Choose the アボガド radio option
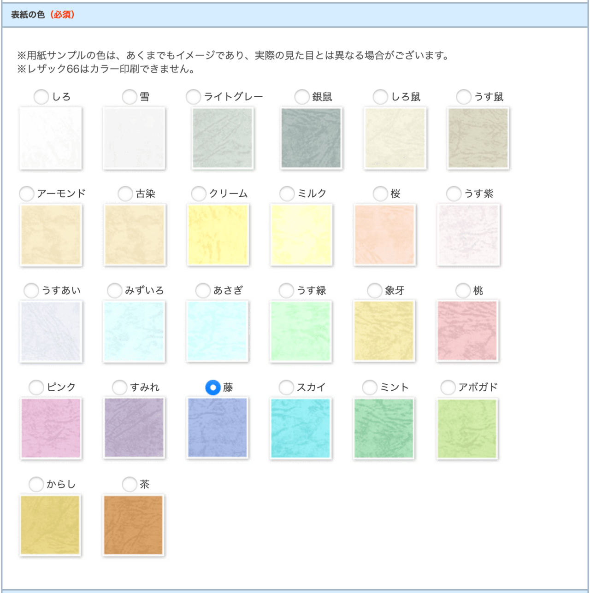 pos(448,388)
